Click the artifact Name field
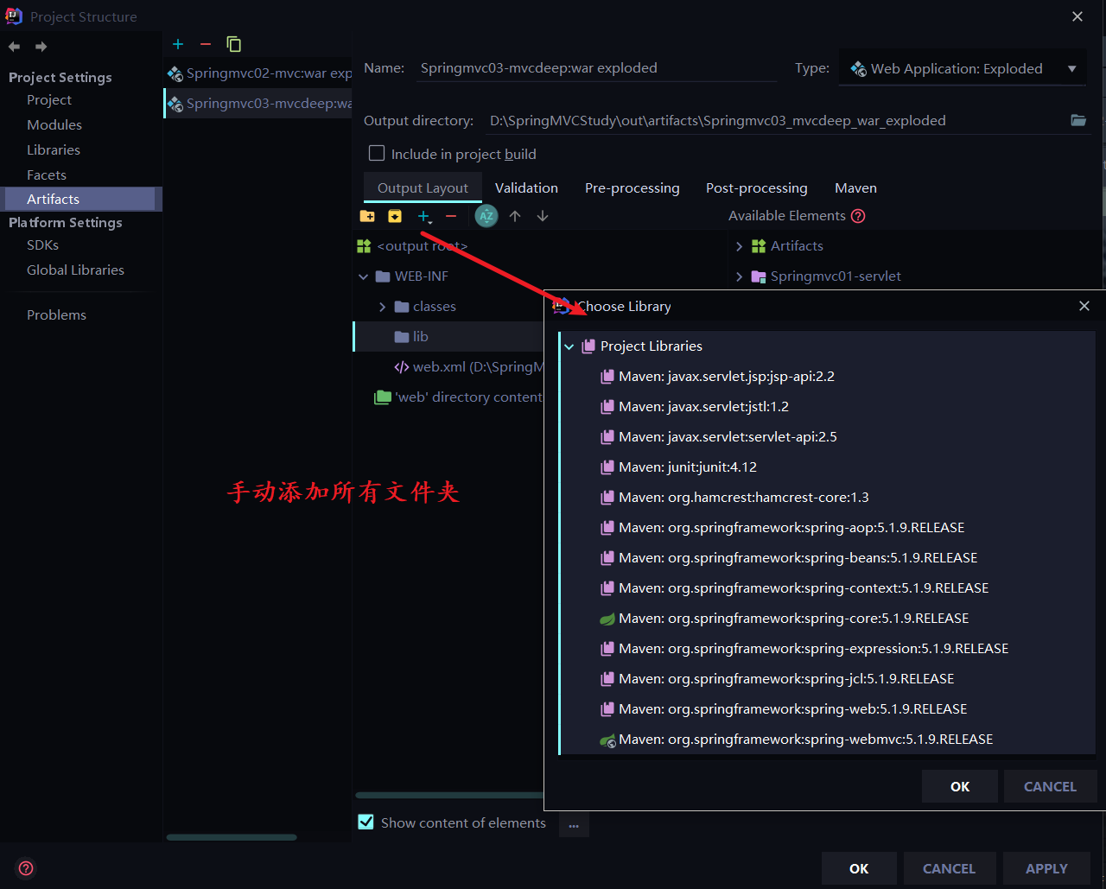 (x=596, y=68)
